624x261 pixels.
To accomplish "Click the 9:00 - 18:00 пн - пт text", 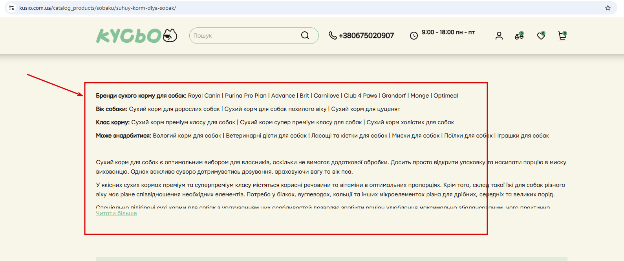I will point(448,32).
